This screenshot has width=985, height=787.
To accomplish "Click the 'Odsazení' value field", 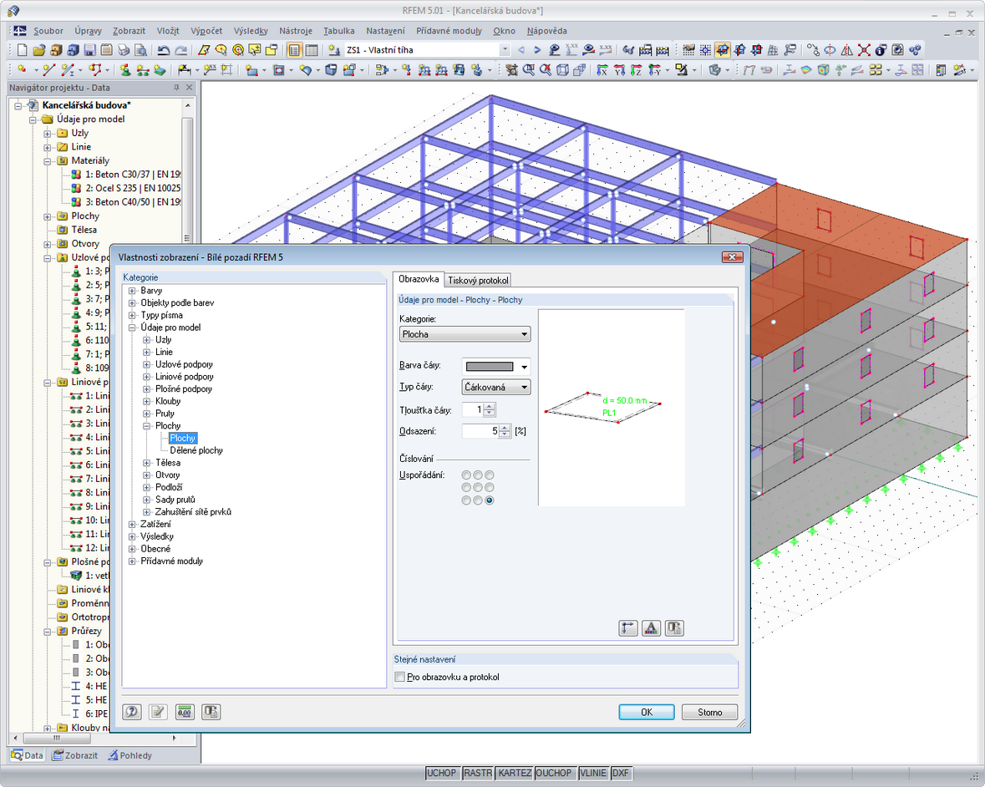I will pyautogui.click(x=480, y=431).
